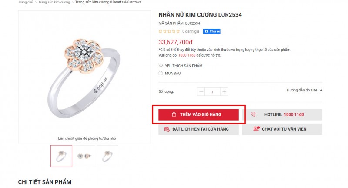The width and height of the screenshot is (348, 188).
Task: Open the Hướng dẫn đo size guide
Action: pos(304,90)
